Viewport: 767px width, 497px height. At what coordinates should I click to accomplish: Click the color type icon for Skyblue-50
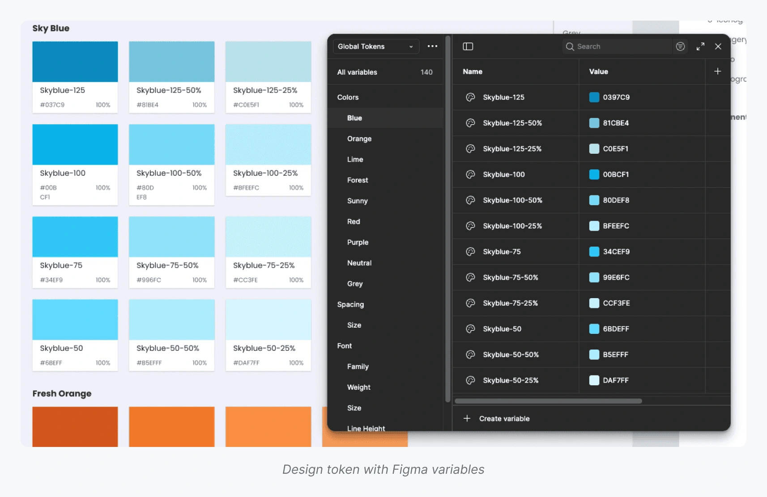point(470,329)
